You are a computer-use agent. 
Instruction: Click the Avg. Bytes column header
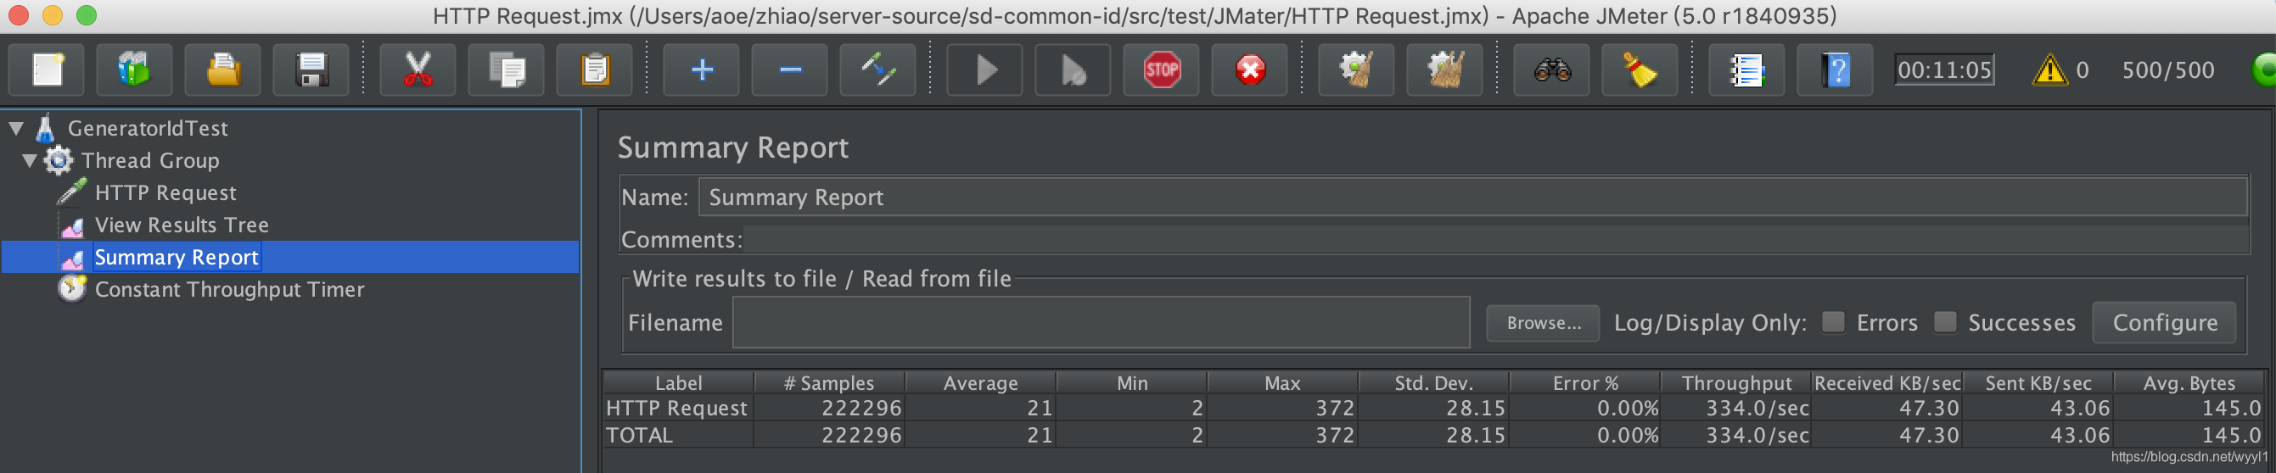[2189, 383]
